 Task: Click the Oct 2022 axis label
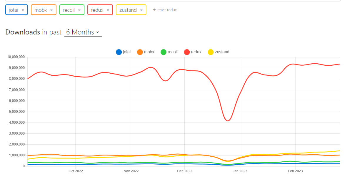[x=76, y=171]
